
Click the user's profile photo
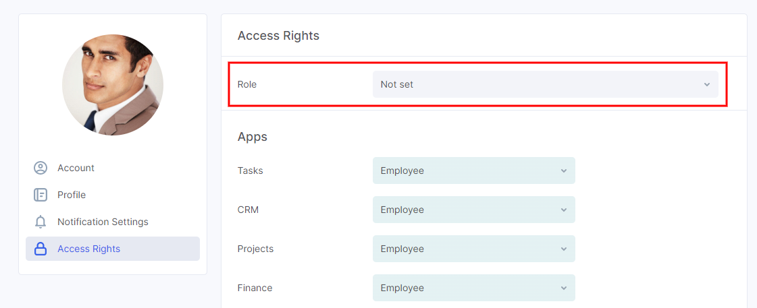click(113, 85)
